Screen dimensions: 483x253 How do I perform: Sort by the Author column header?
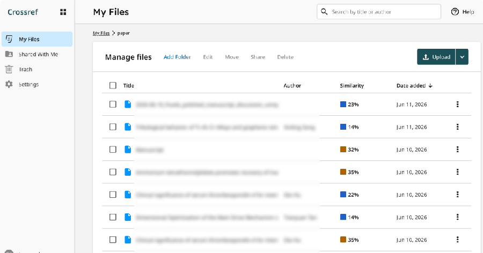292,86
